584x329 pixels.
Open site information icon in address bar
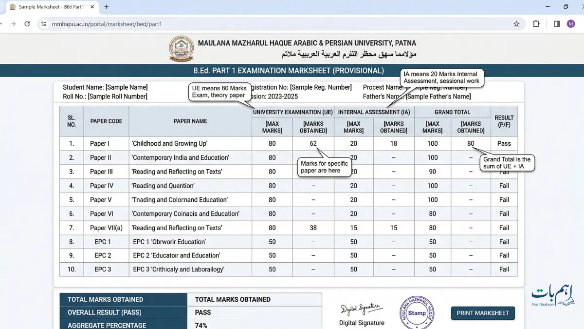tap(43, 23)
